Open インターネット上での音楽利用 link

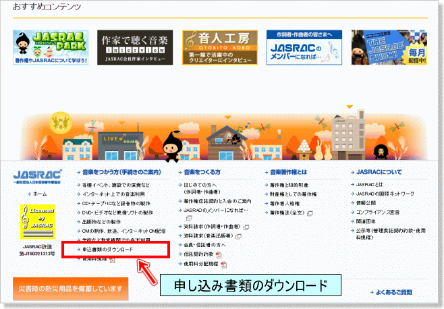click(x=113, y=194)
